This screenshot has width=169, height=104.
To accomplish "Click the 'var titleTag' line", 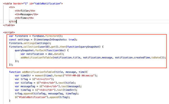I will point(45,83).
